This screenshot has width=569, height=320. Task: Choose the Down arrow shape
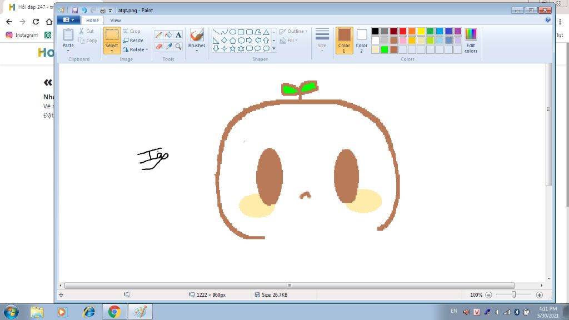(216, 49)
